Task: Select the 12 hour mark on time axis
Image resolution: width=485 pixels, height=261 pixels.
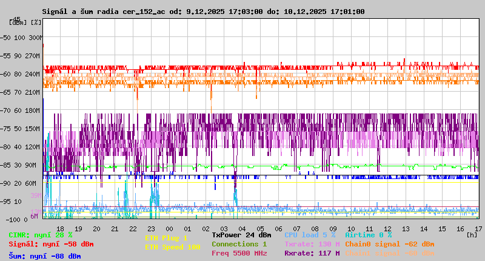Action: (387, 228)
